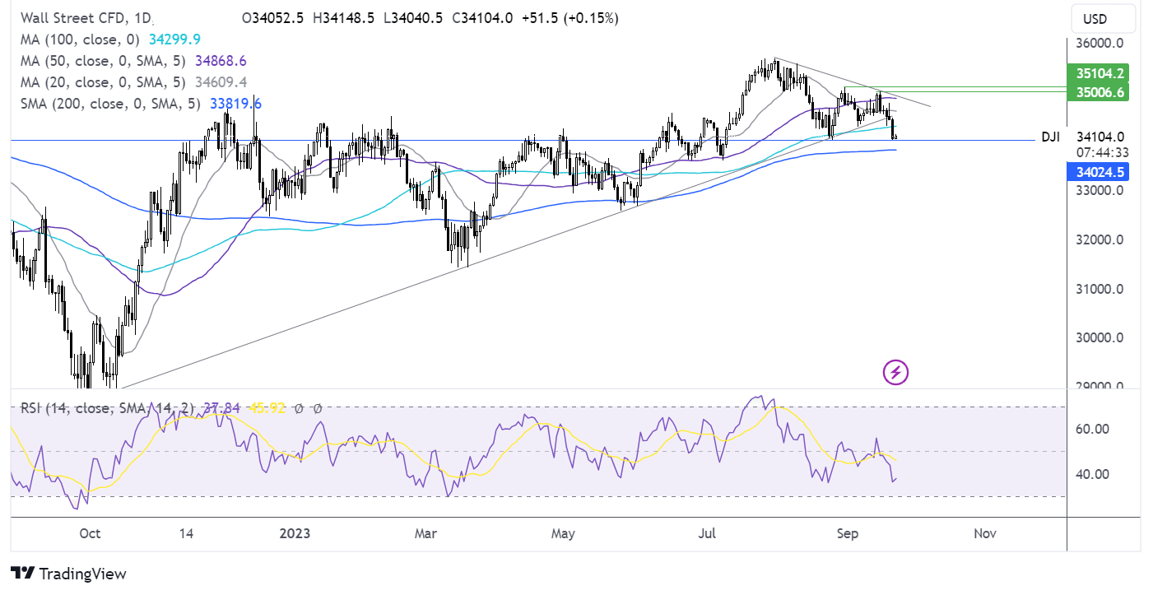This screenshot has width=1153, height=595.
Task: Click the yellow RSI 45.92 value
Action: pyautogui.click(x=267, y=407)
